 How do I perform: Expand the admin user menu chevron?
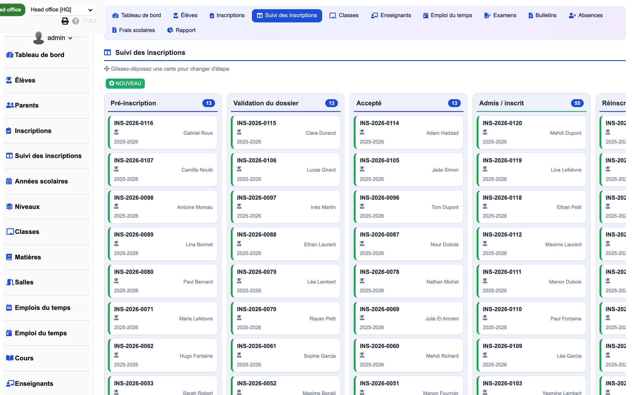(x=70, y=38)
